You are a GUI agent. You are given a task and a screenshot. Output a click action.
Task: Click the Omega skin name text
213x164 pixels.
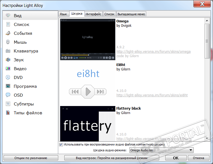(x=123, y=21)
